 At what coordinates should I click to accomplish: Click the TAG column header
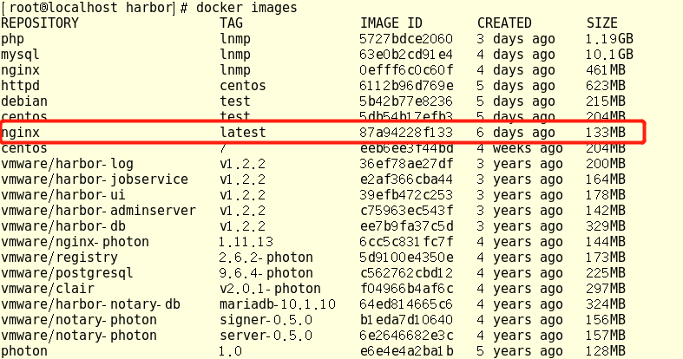233,23
